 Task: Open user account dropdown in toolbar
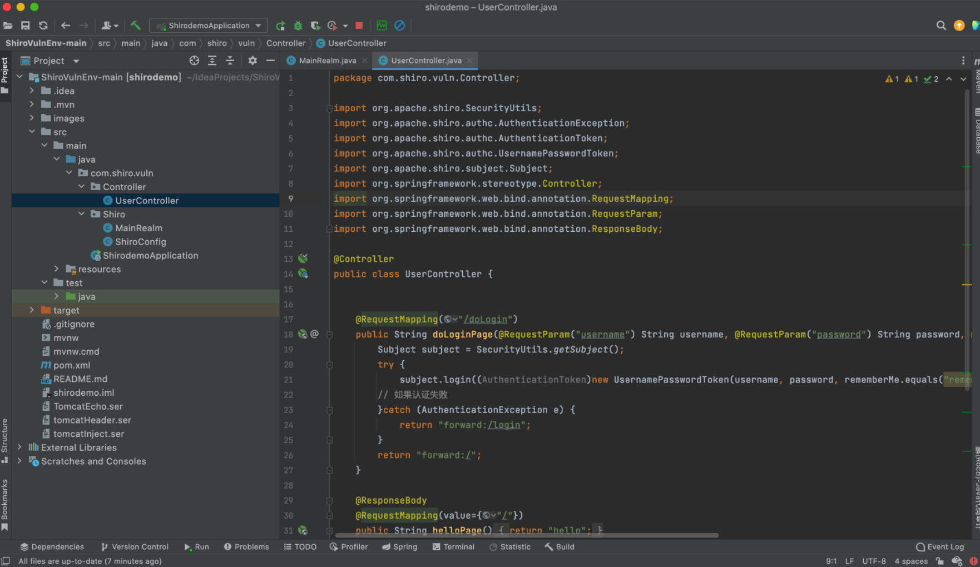tap(110, 26)
